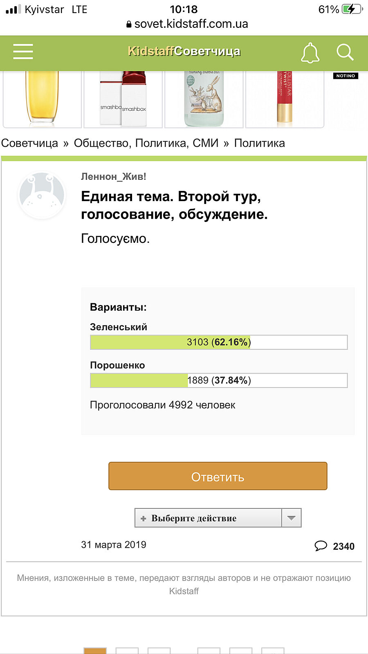
Task: Tap the author's snail avatar
Action: [x=42, y=195]
